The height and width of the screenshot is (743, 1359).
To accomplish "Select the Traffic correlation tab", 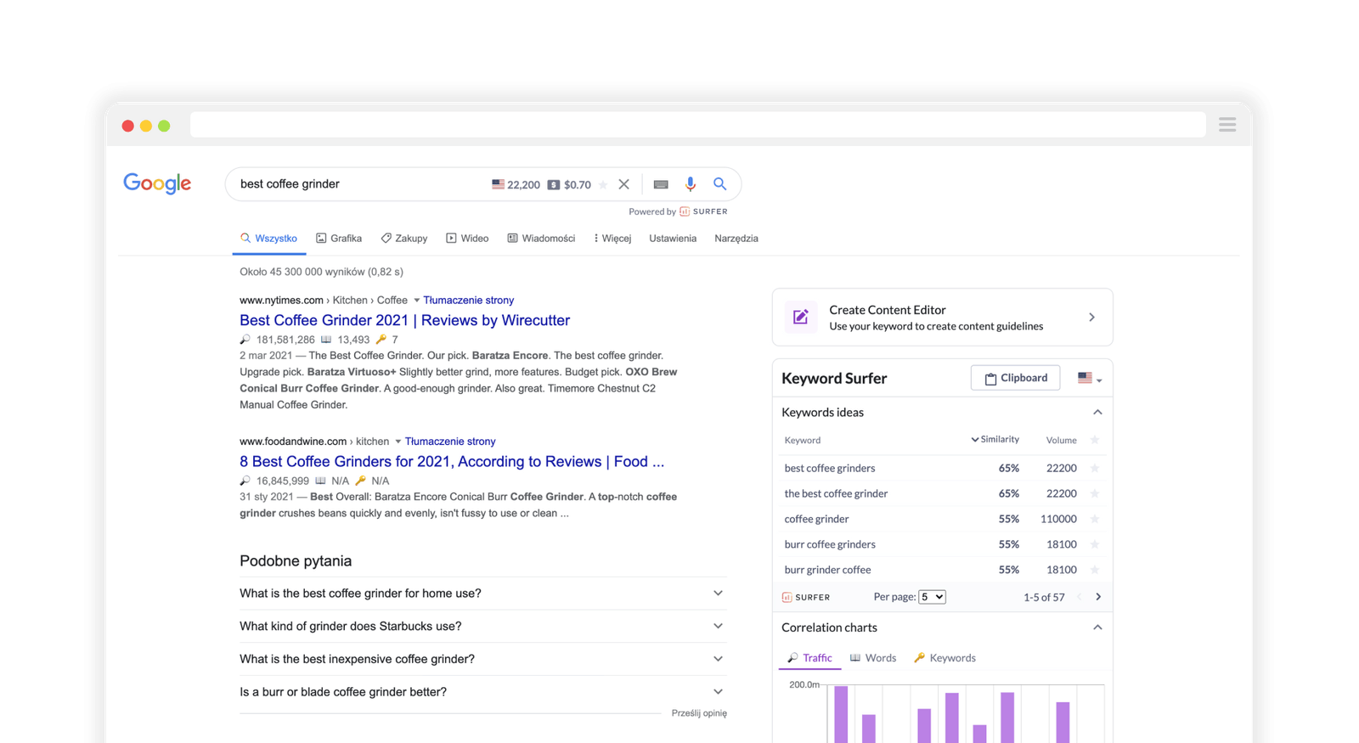I will tap(809, 658).
